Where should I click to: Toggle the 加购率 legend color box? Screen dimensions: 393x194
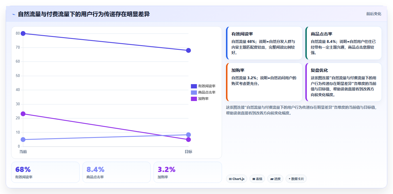pos(194,99)
